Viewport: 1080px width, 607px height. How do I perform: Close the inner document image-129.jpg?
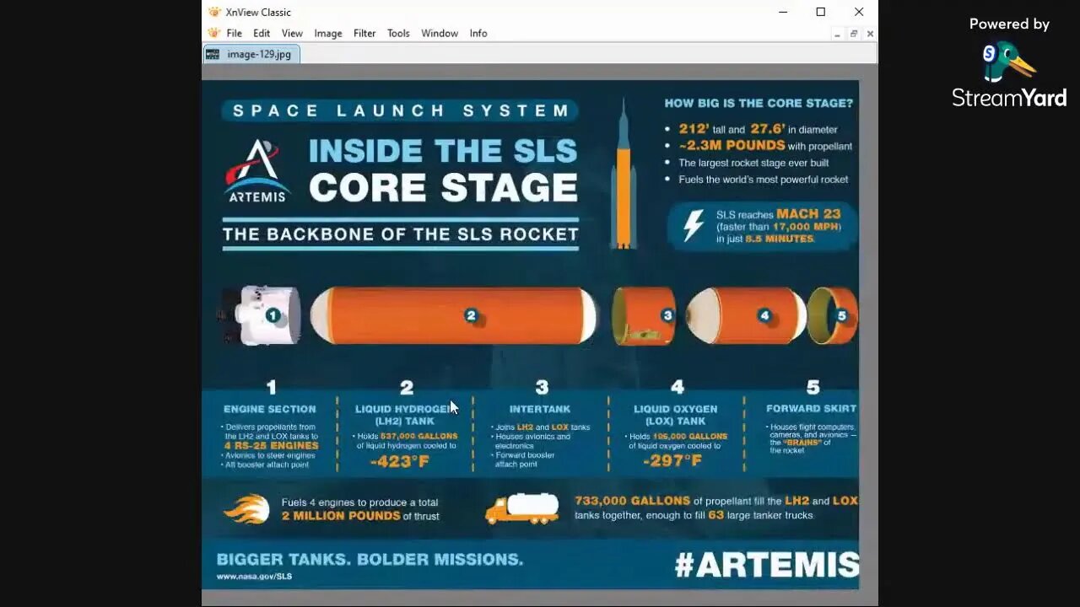point(870,34)
